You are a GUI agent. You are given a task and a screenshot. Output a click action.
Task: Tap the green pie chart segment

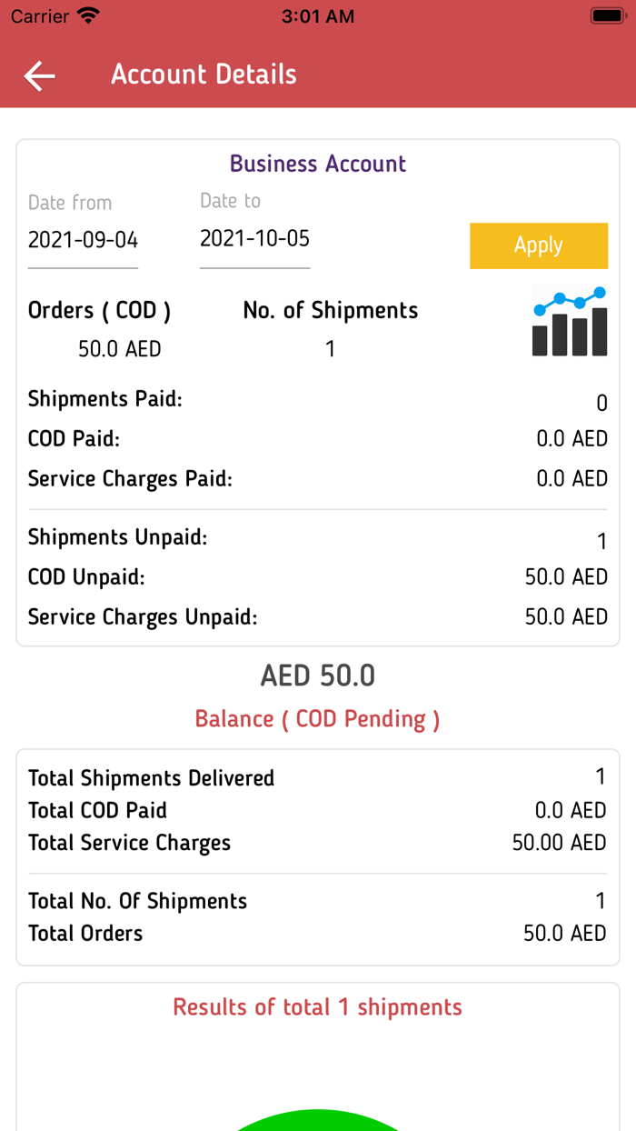318,1122
